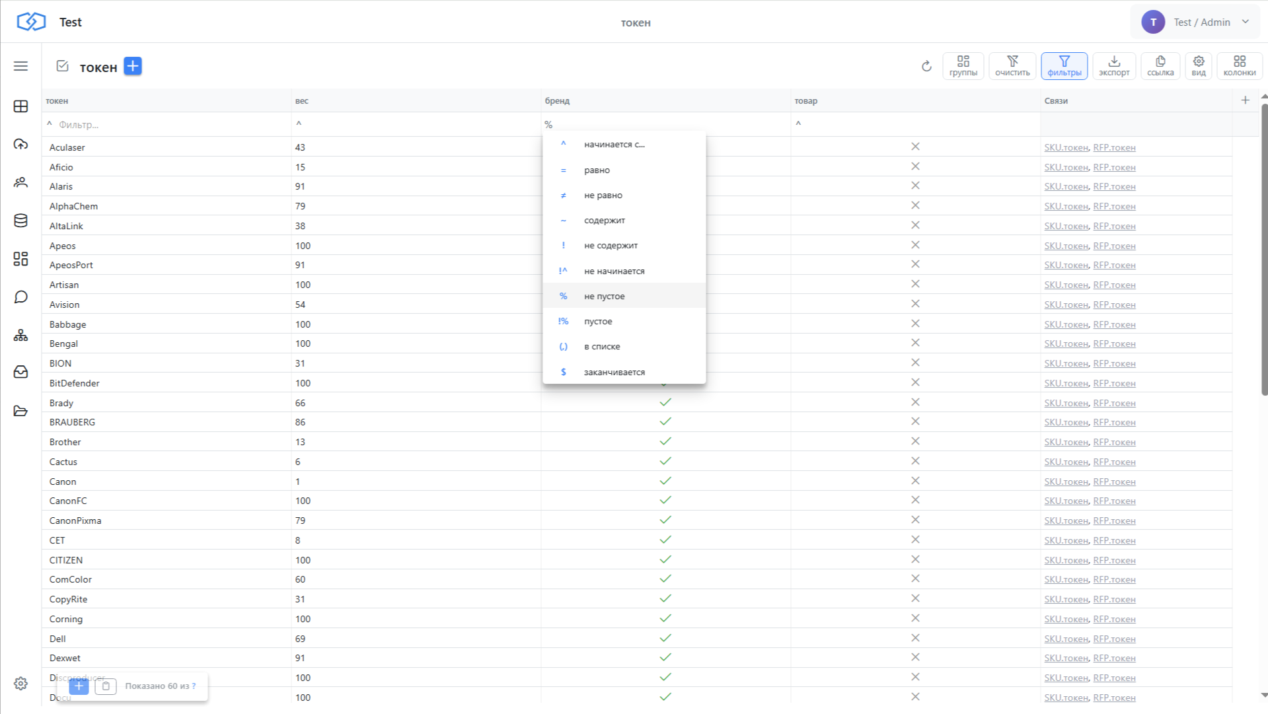Toggle the товар cross in CITIZEN row

point(915,559)
